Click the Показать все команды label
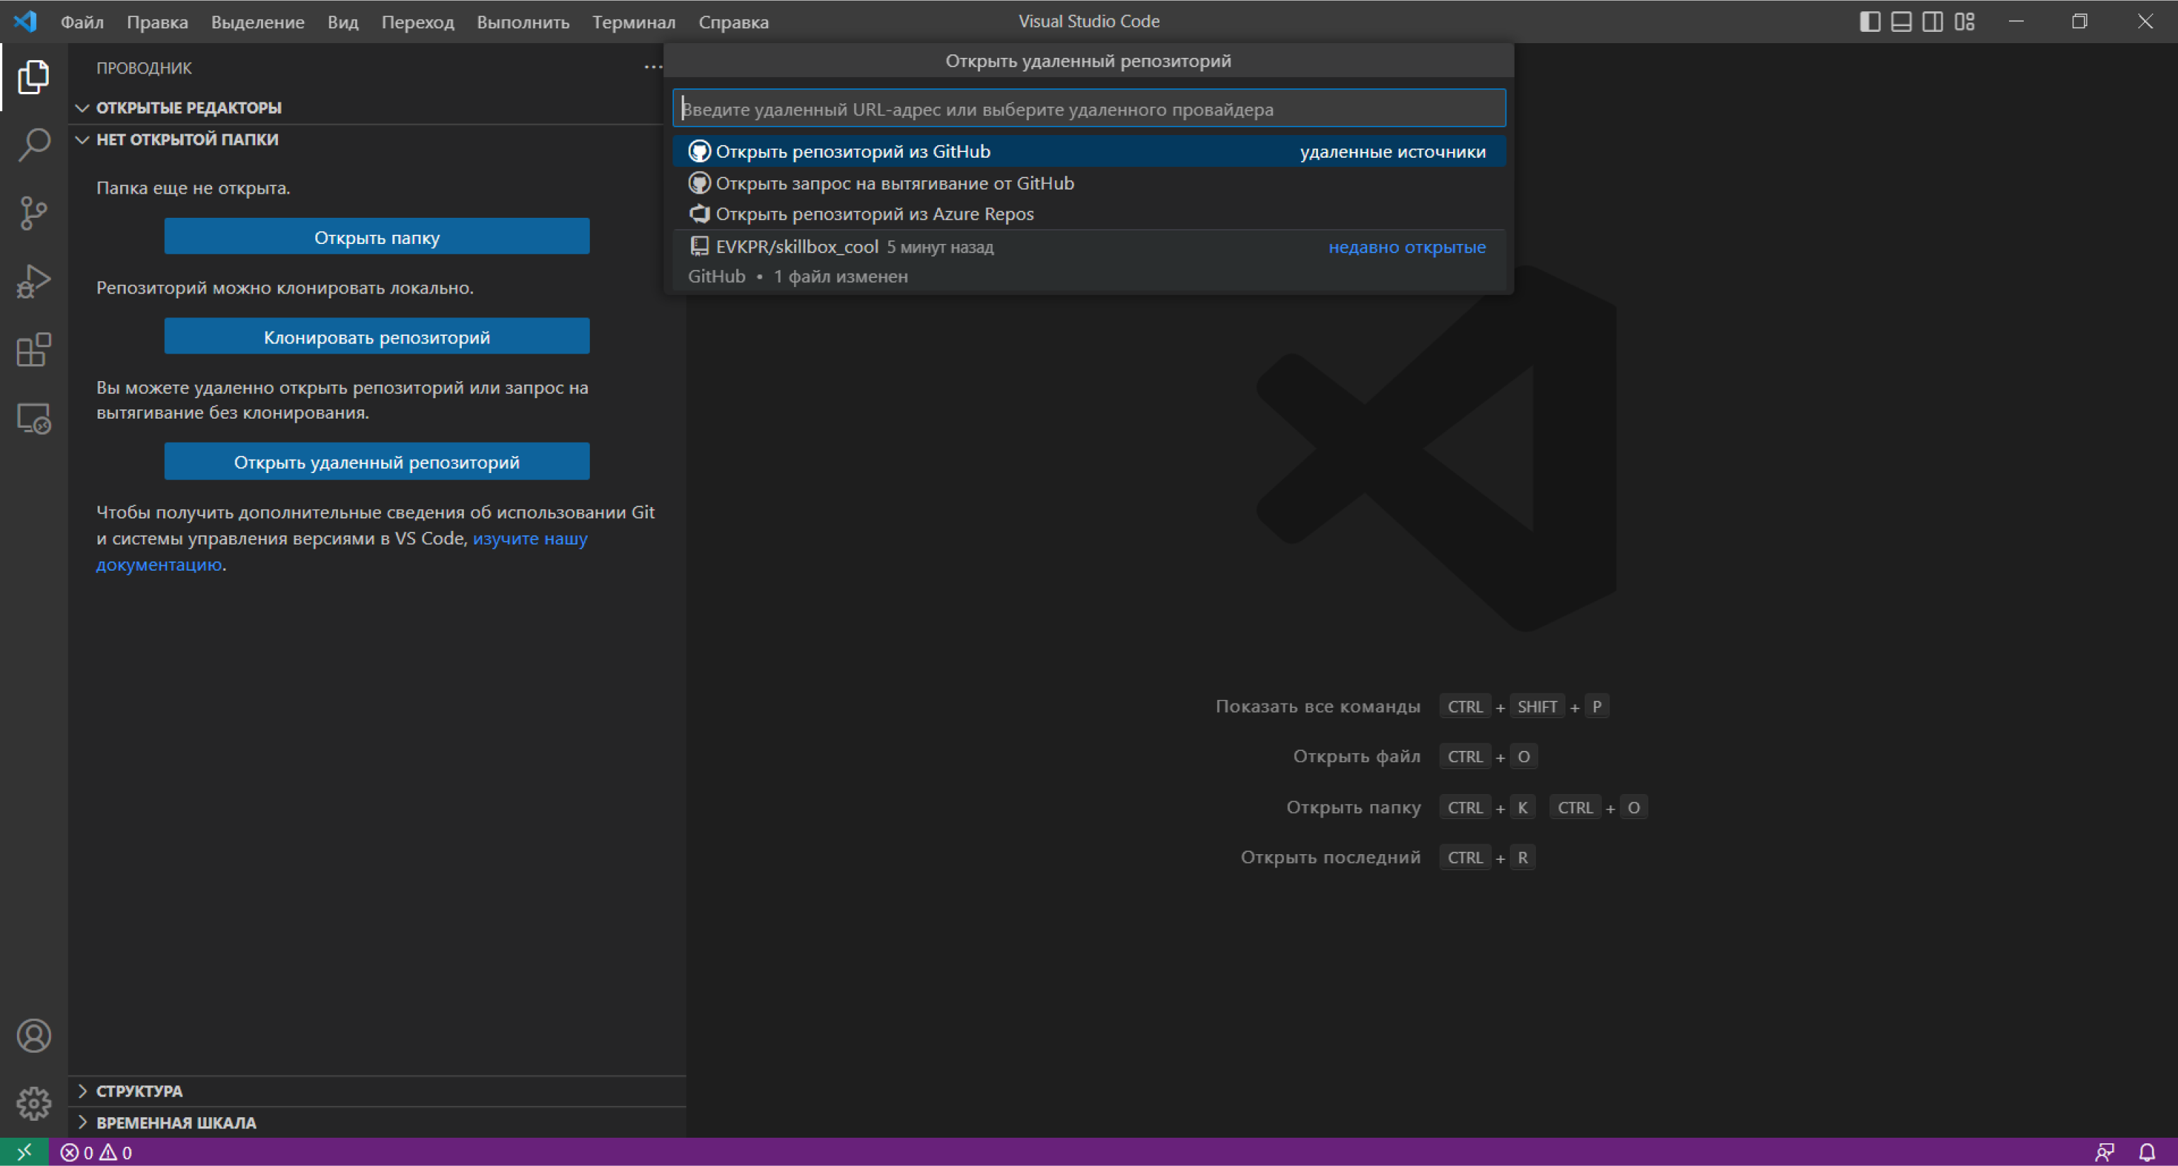Viewport: 2178px width, 1166px height. pos(1317,706)
